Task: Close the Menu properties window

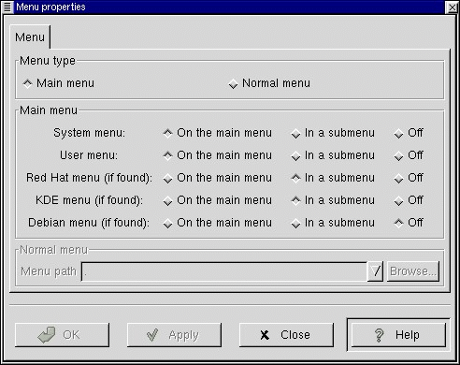Action: click(453, 7)
